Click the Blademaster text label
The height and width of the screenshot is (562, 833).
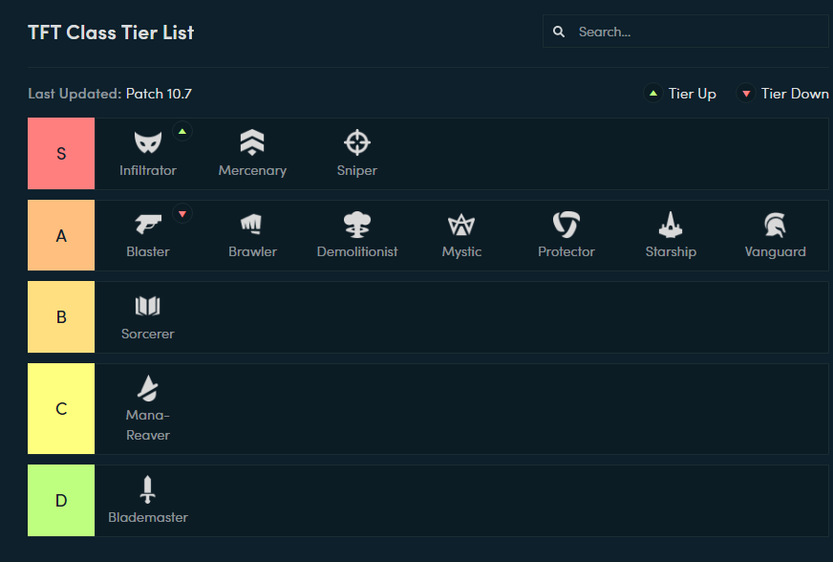(148, 517)
